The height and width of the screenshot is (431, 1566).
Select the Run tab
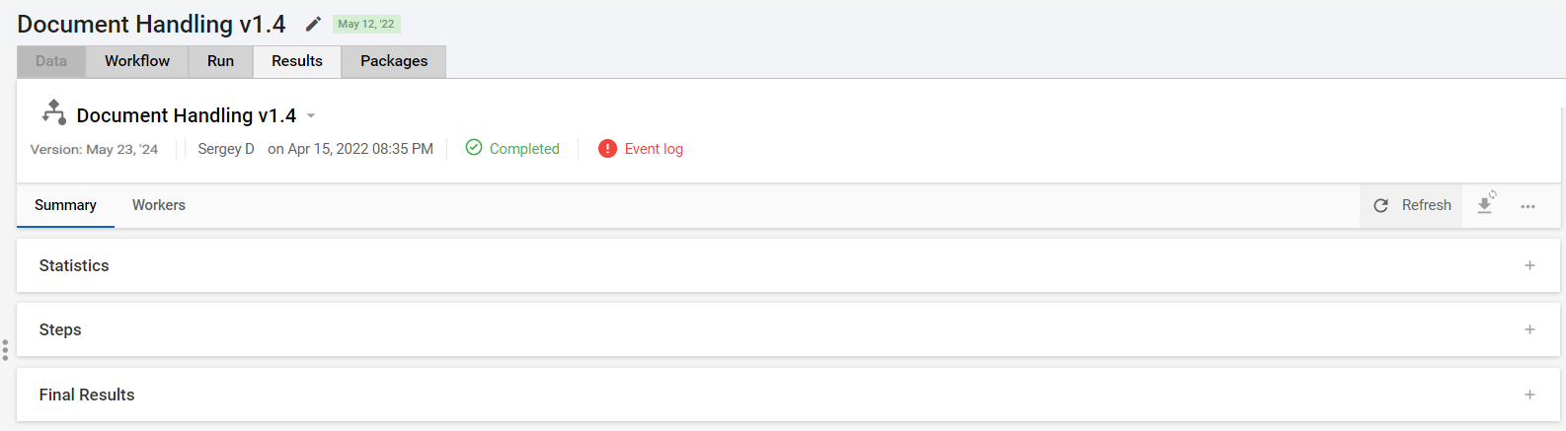tap(220, 61)
